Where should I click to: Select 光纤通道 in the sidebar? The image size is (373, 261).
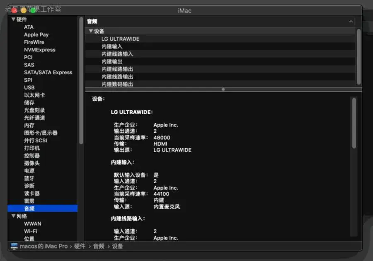coord(34,118)
